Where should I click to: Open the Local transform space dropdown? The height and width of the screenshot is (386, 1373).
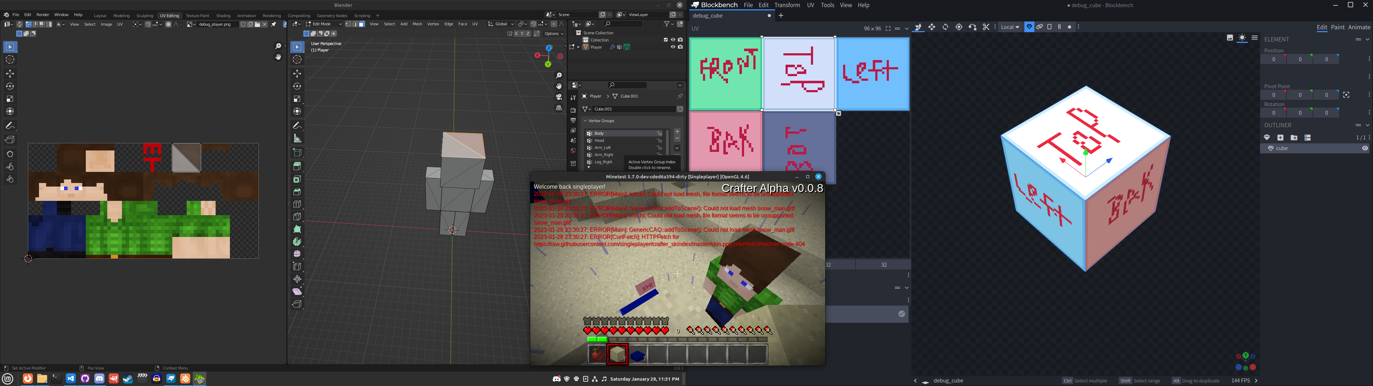coord(1009,27)
